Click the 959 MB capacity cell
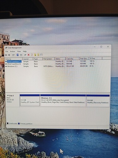 69,64
